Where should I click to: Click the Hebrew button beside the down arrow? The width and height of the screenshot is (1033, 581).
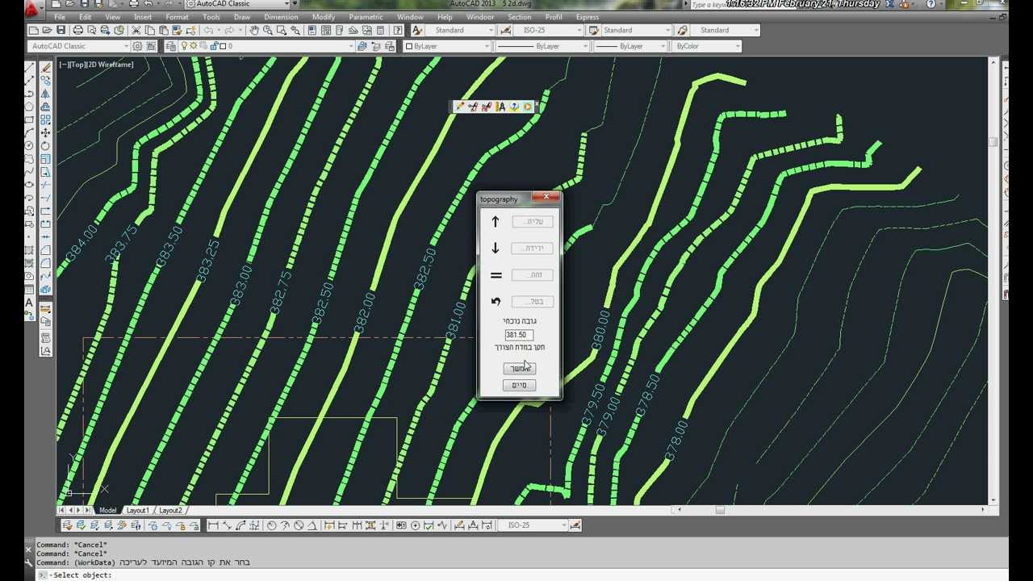click(533, 249)
